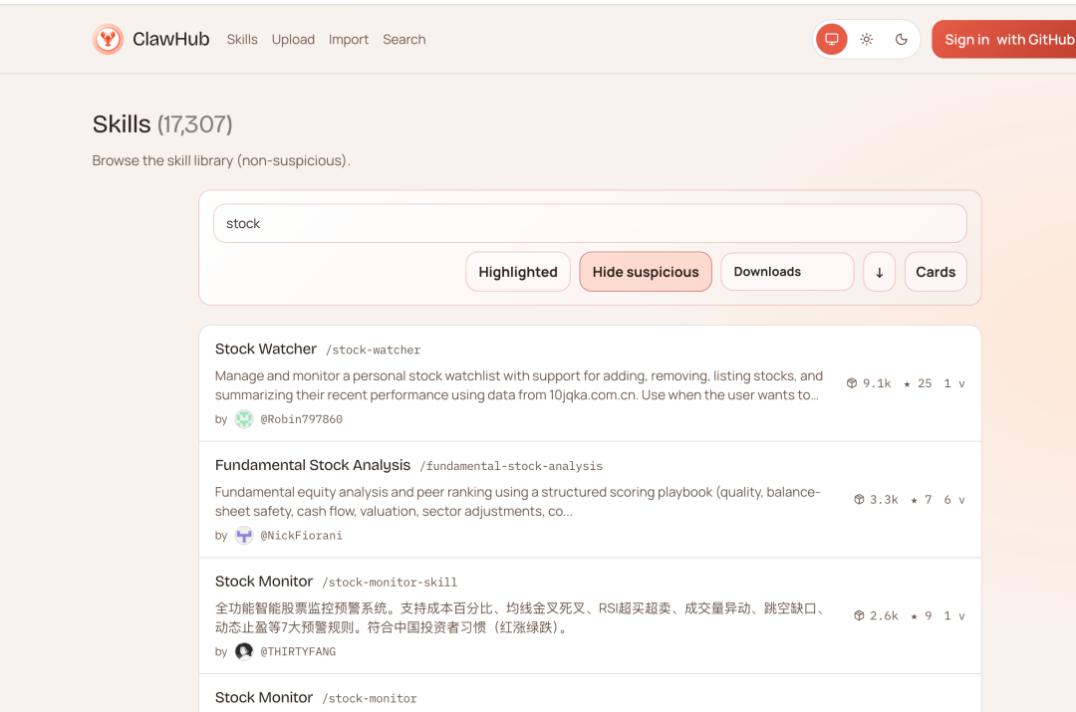Focus the search field containing 'stock'

point(590,224)
